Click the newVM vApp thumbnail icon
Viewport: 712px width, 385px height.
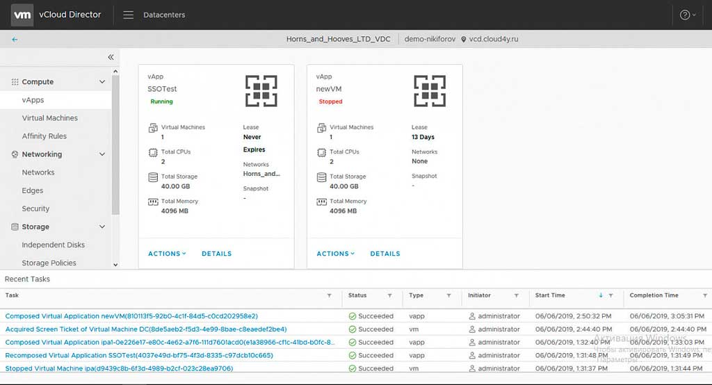(430, 91)
